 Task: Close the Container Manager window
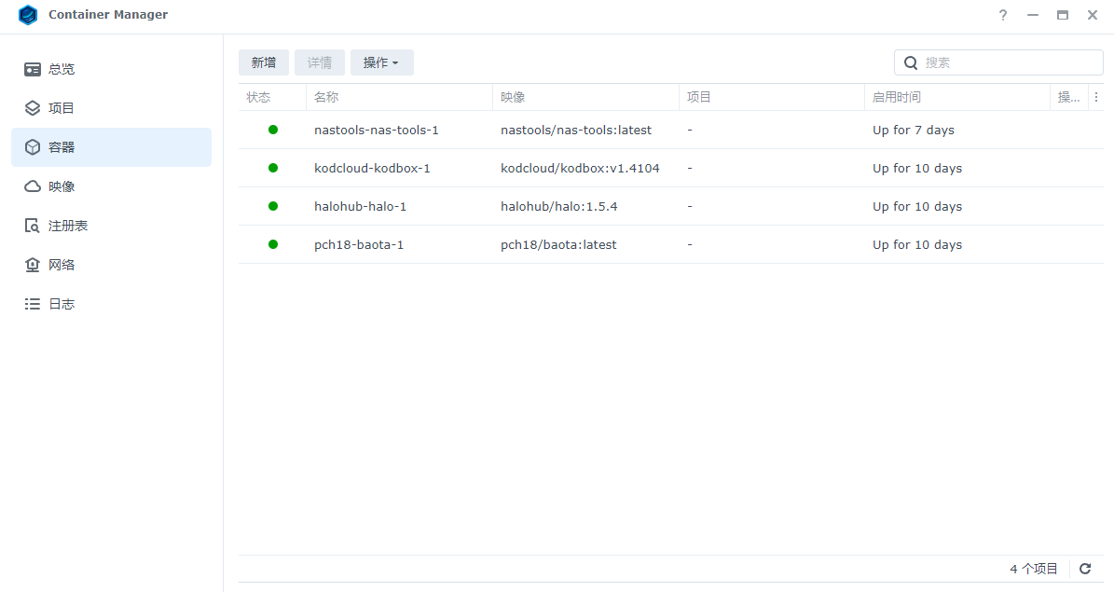(1092, 15)
